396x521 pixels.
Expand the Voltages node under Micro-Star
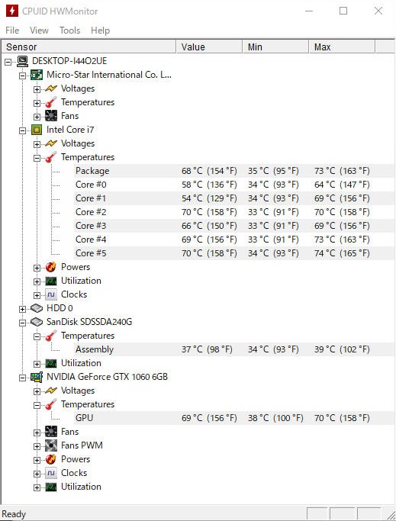37,89
